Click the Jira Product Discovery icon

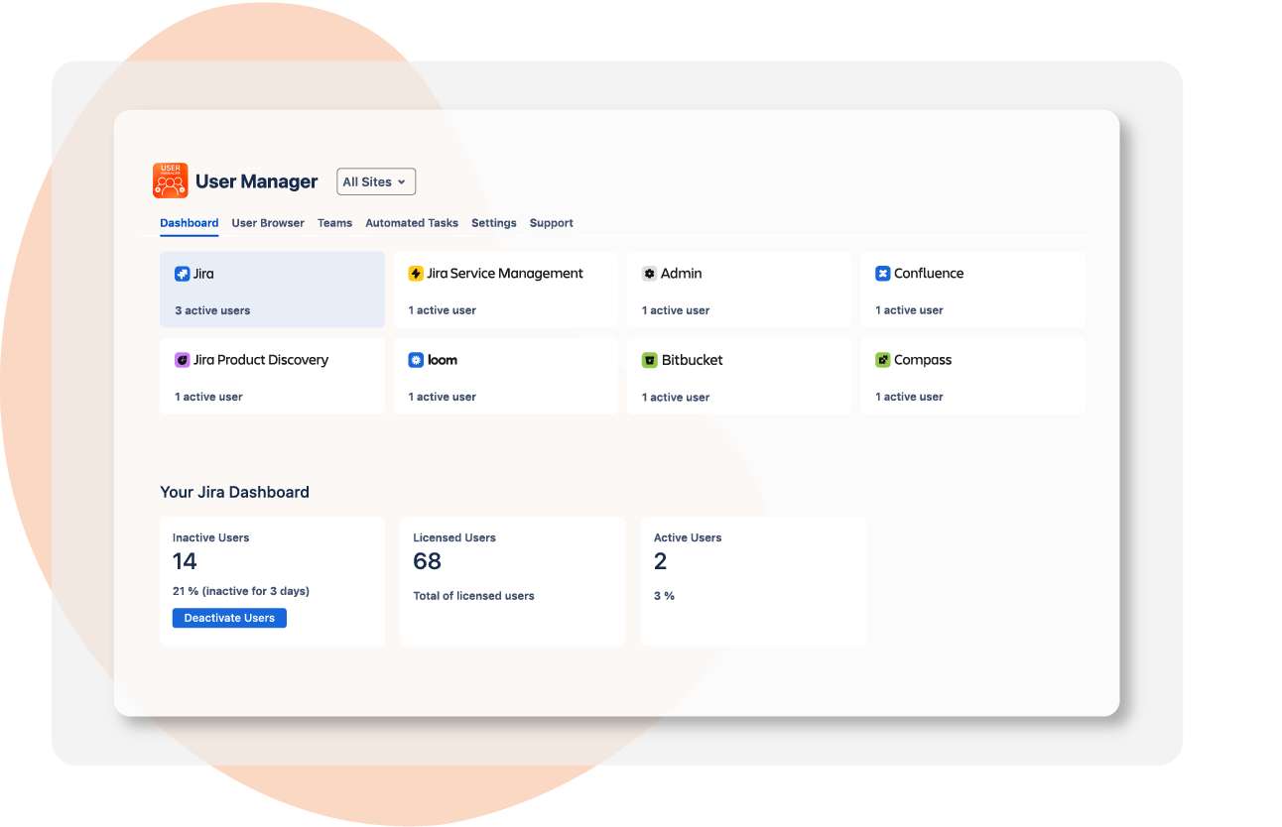[x=182, y=360]
